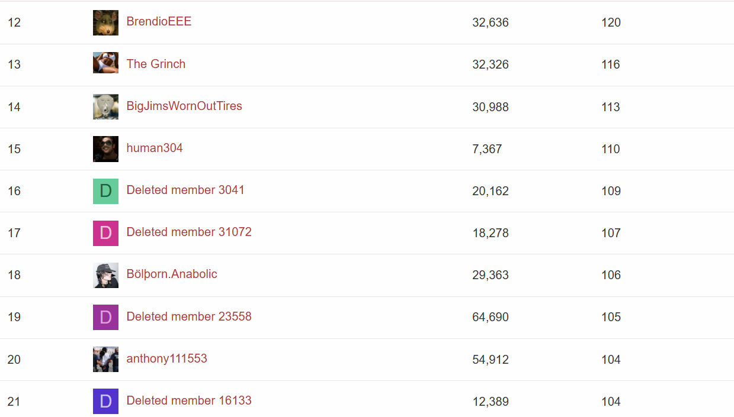Click human304's profile avatar
The width and height of the screenshot is (734, 417).
[105, 148]
